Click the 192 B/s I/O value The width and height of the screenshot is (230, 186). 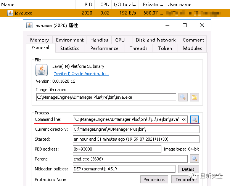click(x=128, y=13)
